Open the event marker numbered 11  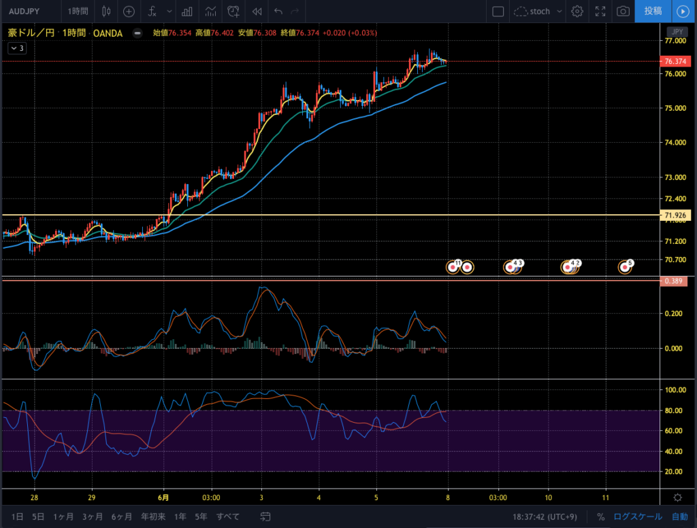[453, 267]
